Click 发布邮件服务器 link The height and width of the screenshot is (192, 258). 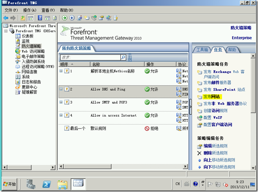click(x=217, y=82)
